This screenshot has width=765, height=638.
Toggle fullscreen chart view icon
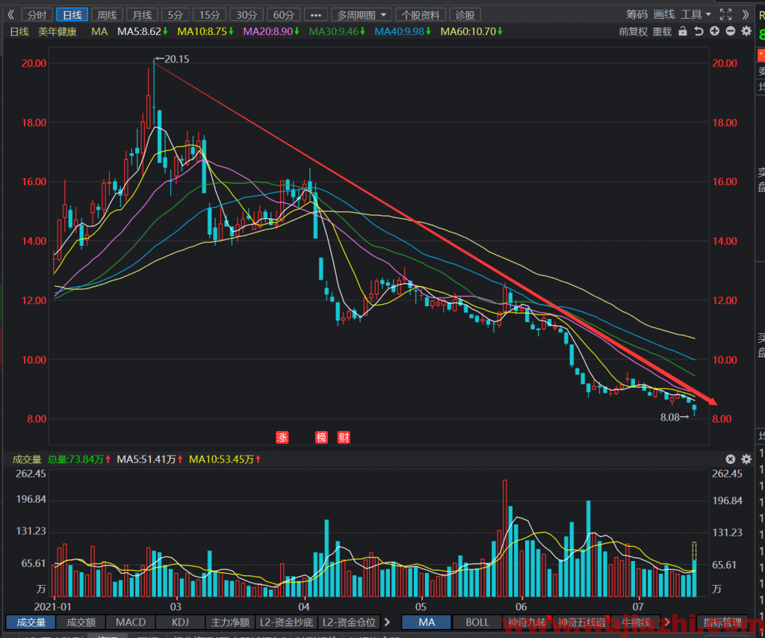725,15
